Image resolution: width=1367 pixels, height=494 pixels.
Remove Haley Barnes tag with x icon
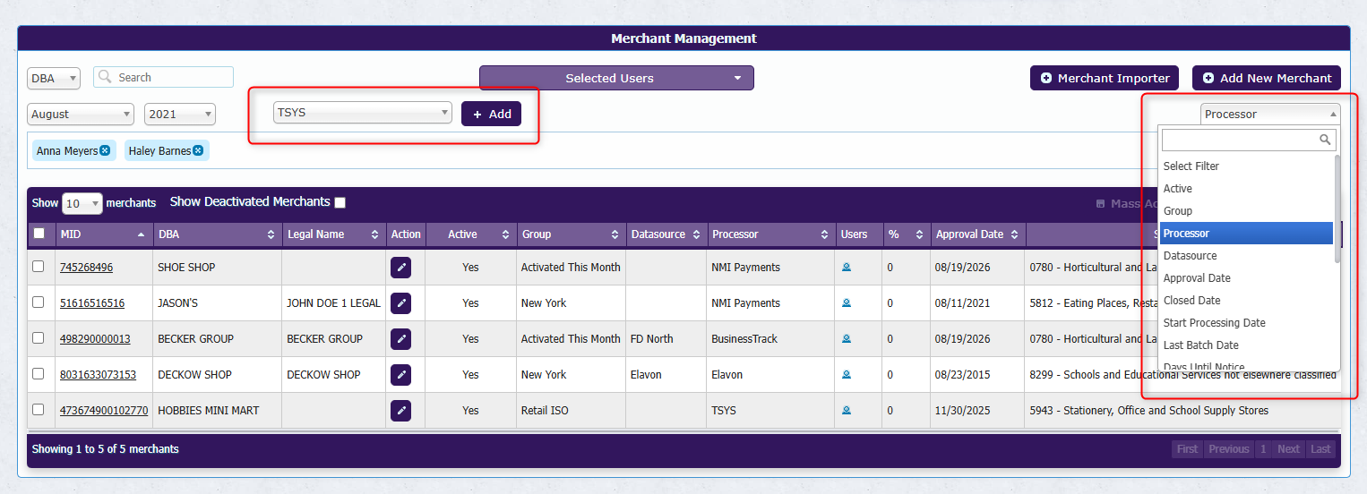pyautogui.click(x=198, y=150)
